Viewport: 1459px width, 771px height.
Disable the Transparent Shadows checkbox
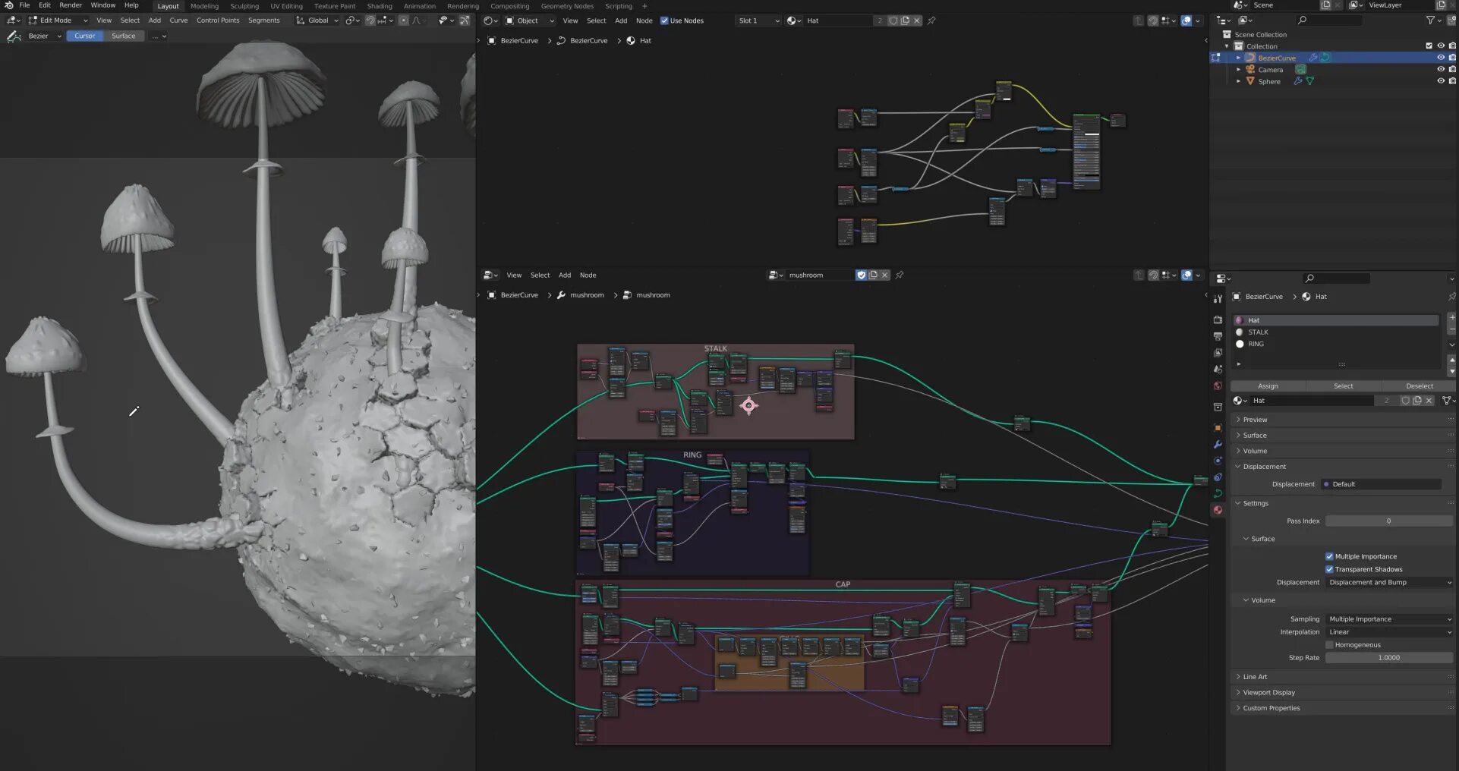coord(1329,569)
